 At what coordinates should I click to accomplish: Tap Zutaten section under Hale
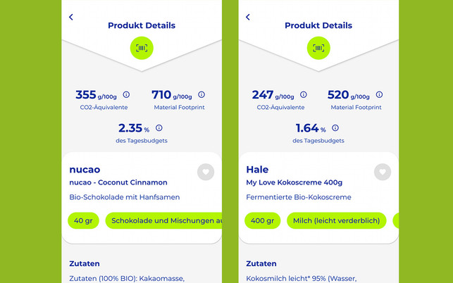coord(261,263)
